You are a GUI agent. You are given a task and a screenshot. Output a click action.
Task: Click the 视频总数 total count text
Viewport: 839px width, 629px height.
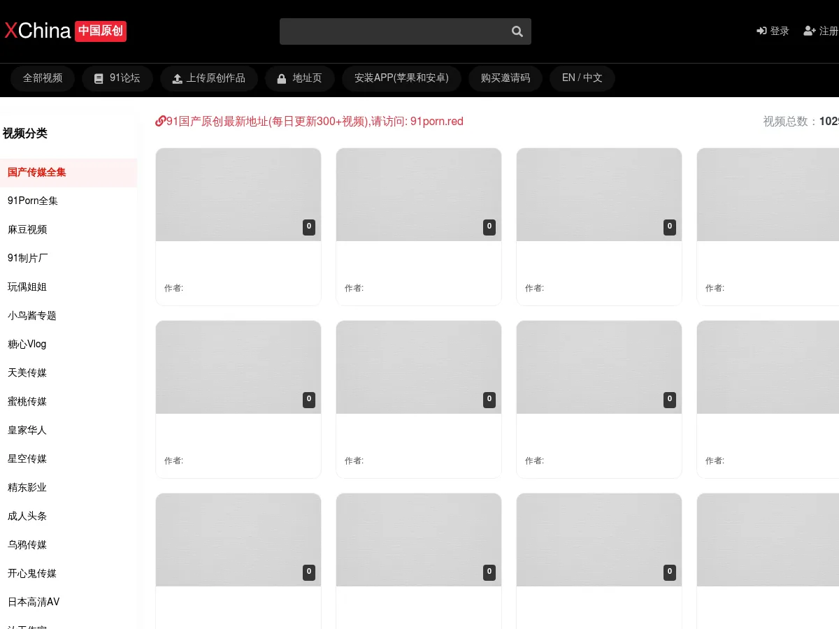tap(801, 122)
